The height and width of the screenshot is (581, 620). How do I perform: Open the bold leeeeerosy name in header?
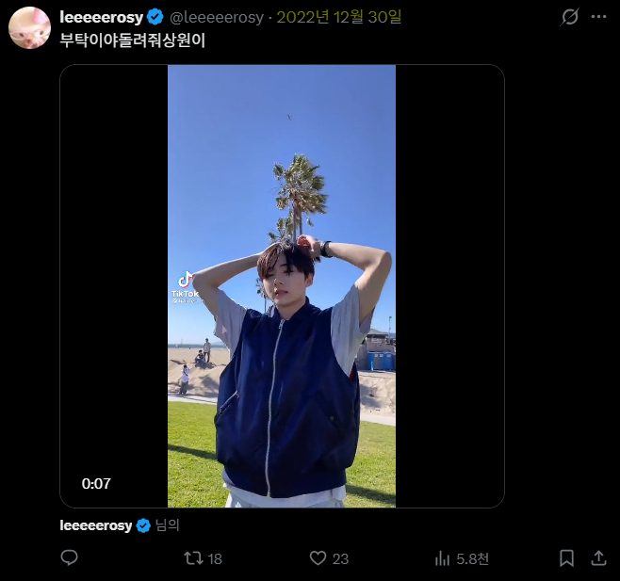point(101,17)
